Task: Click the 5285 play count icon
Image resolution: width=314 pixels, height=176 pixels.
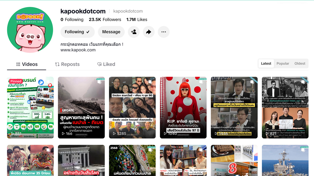Action: coord(114,133)
